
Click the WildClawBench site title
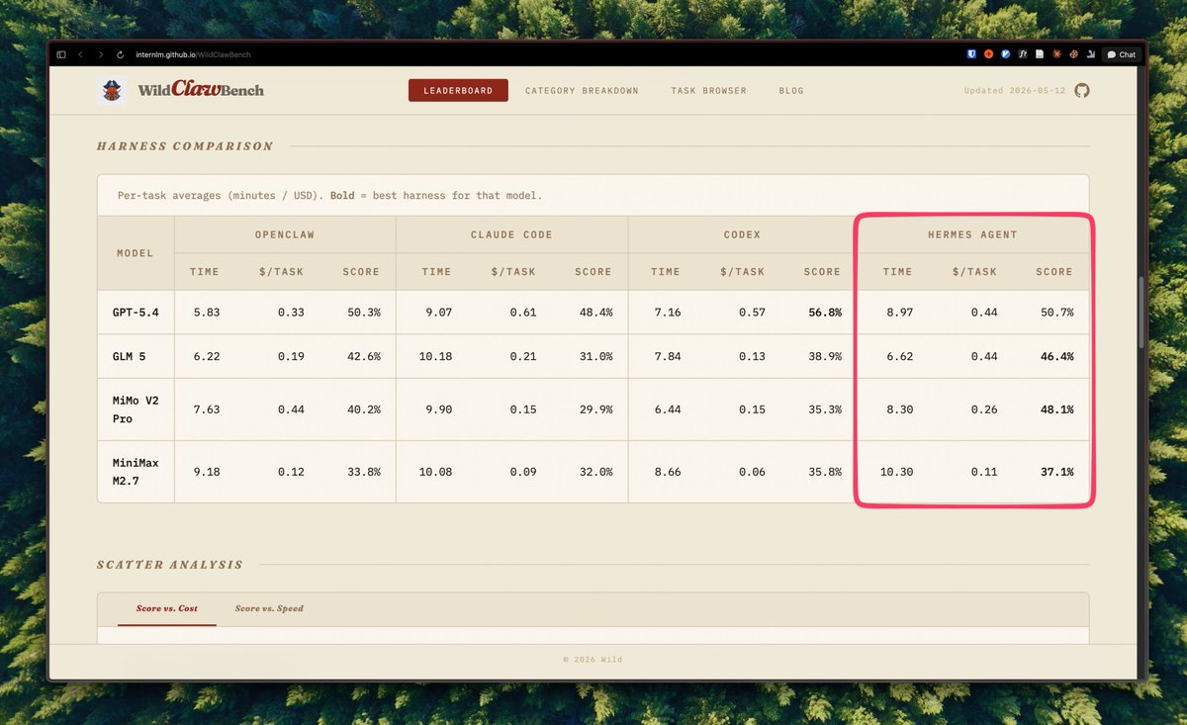coord(201,90)
